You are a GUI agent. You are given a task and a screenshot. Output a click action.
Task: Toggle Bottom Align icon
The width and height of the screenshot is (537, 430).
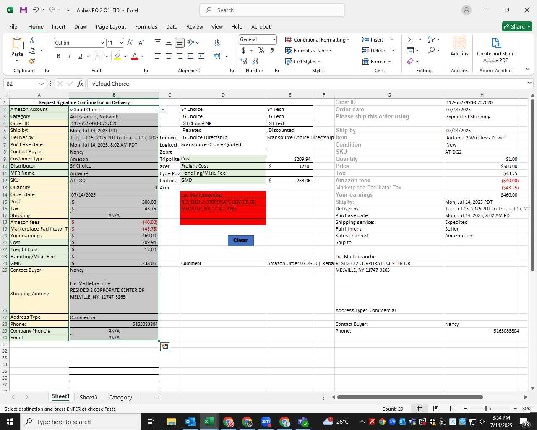pyautogui.click(x=179, y=42)
